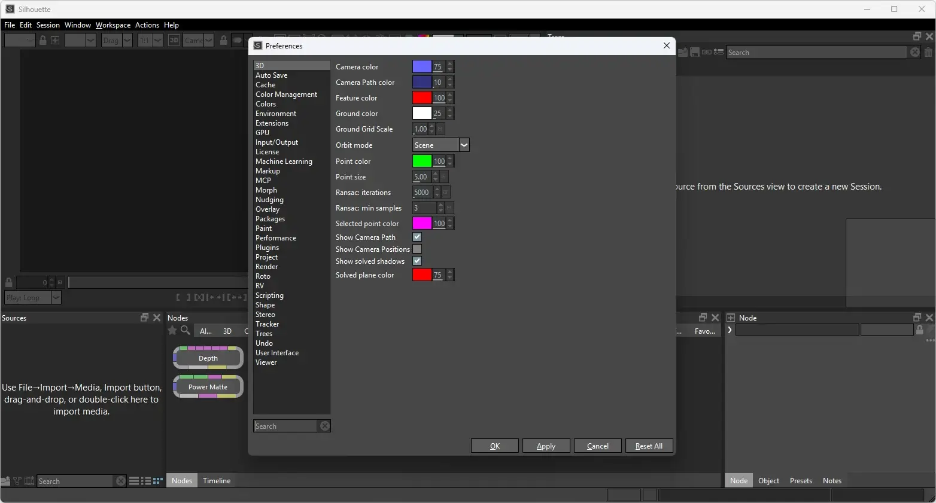936x503 pixels.
Task: Clear the Preferences category search field
Action: point(324,426)
